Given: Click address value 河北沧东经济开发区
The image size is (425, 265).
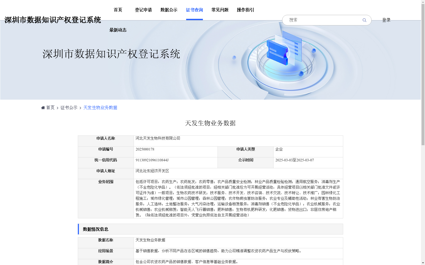Looking at the screenshot, I should (152, 171).
